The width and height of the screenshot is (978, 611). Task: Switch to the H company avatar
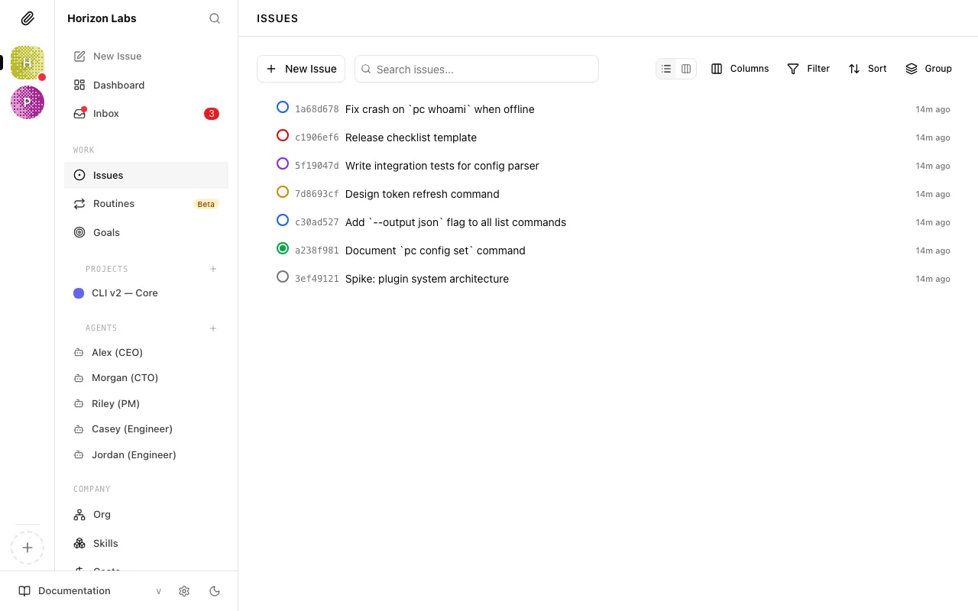(28, 63)
